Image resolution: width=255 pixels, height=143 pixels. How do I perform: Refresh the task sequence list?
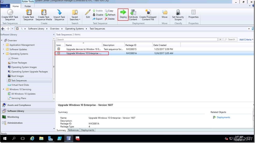tap(110, 15)
